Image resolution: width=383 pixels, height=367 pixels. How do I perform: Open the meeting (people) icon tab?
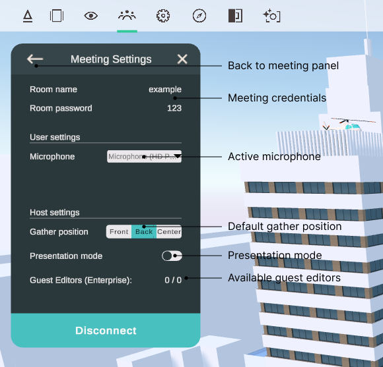click(x=127, y=16)
